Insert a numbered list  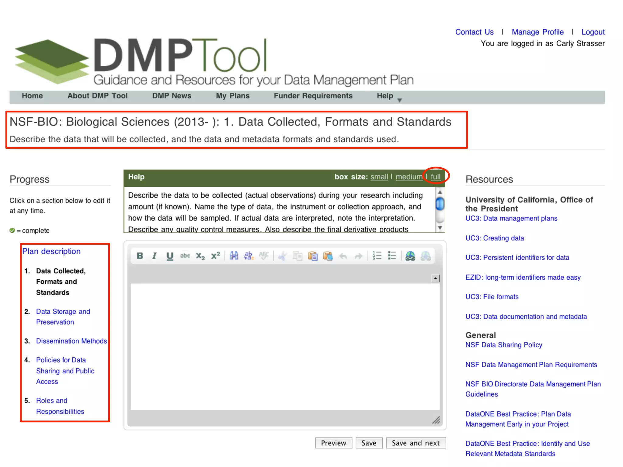tap(377, 256)
